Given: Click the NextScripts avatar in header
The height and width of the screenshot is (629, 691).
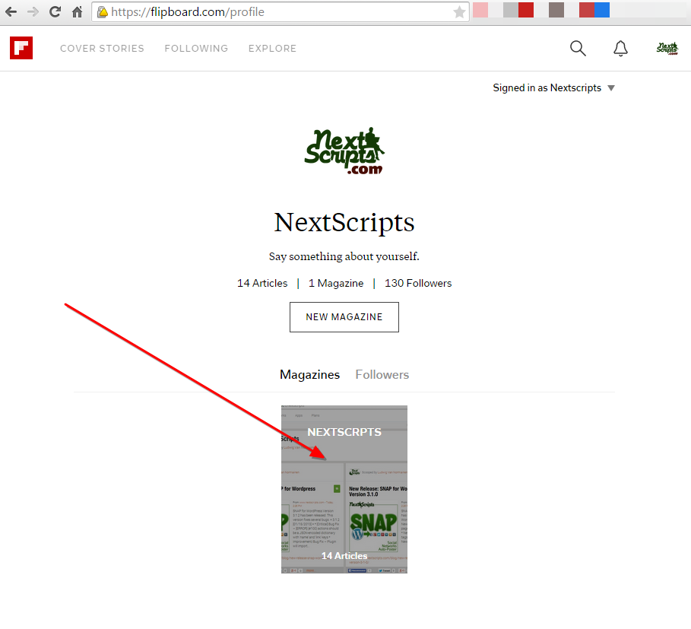Looking at the screenshot, I should point(667,48).
